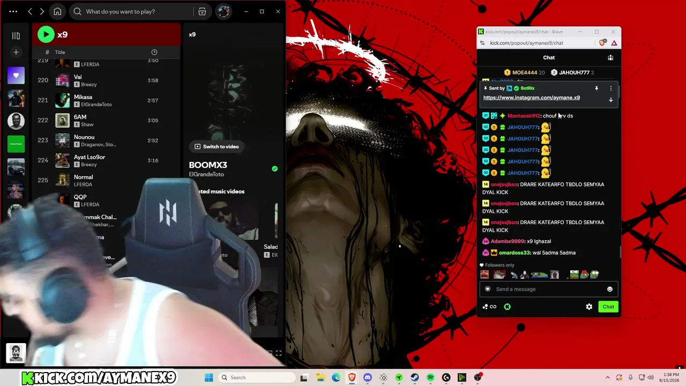Open the Mikasa album cover thumbnail
Screen dimensions: 686x386
(63, 100)
